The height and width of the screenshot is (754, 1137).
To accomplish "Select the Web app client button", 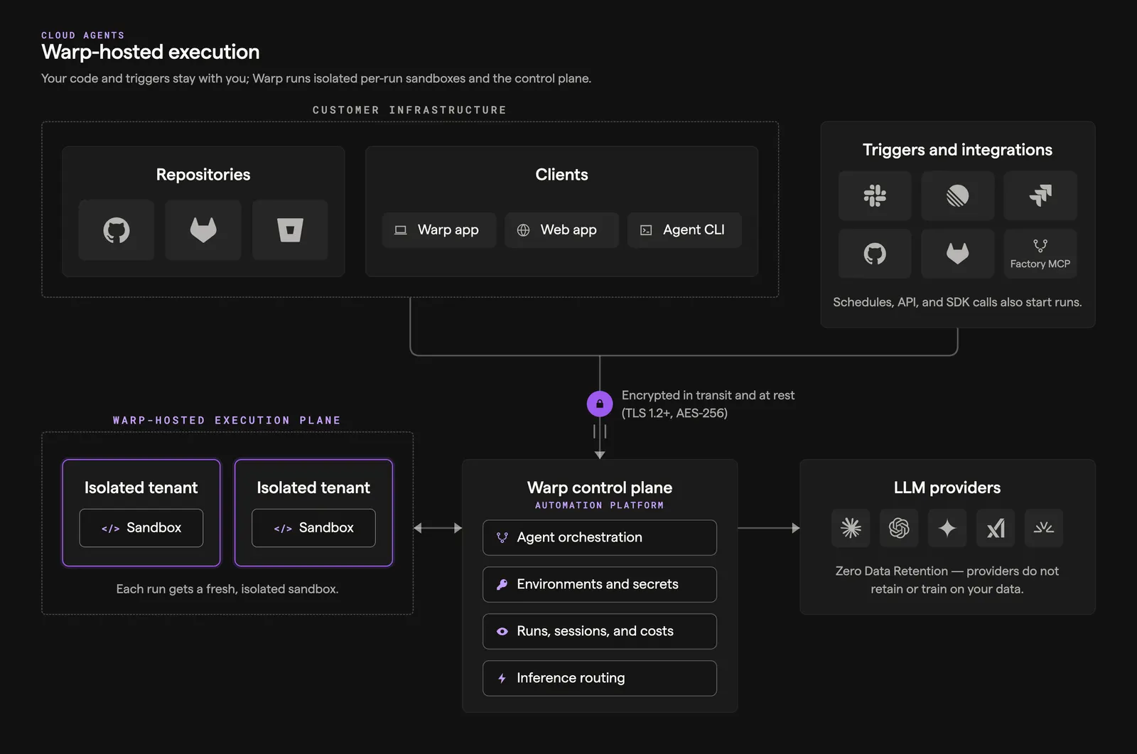I will [561, 230].
